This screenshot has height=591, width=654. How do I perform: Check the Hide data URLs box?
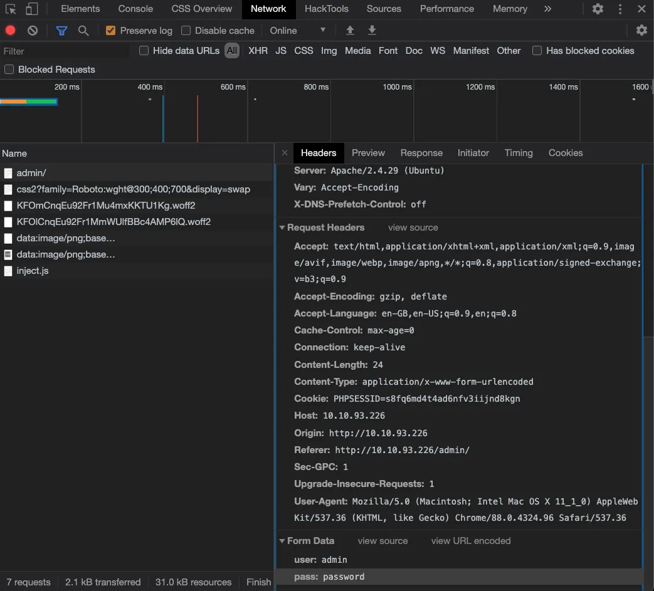coord(144,51)
